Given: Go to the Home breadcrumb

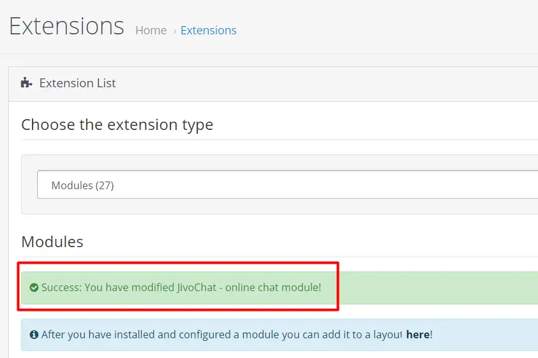Looking at the screenshot, I should pos(151,31).
